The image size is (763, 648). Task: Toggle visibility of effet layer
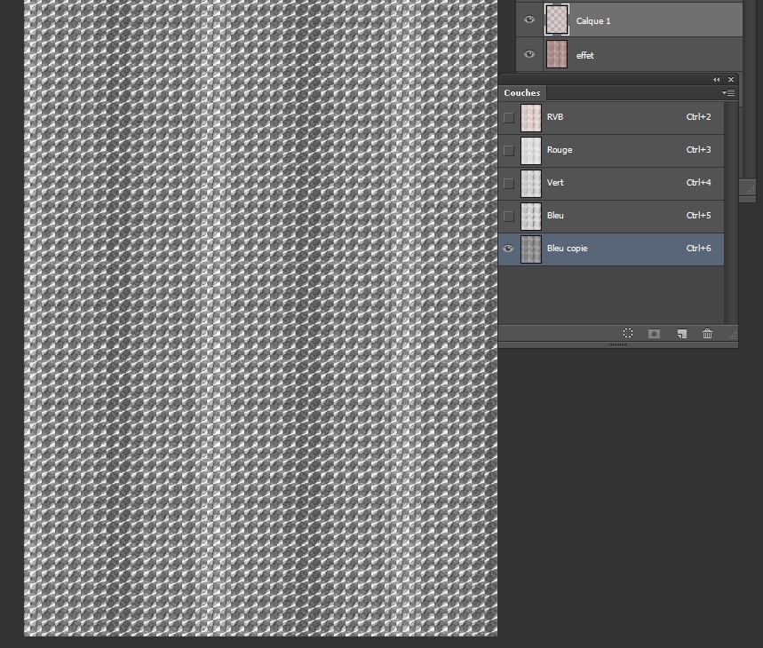click(x=529, y=54)
